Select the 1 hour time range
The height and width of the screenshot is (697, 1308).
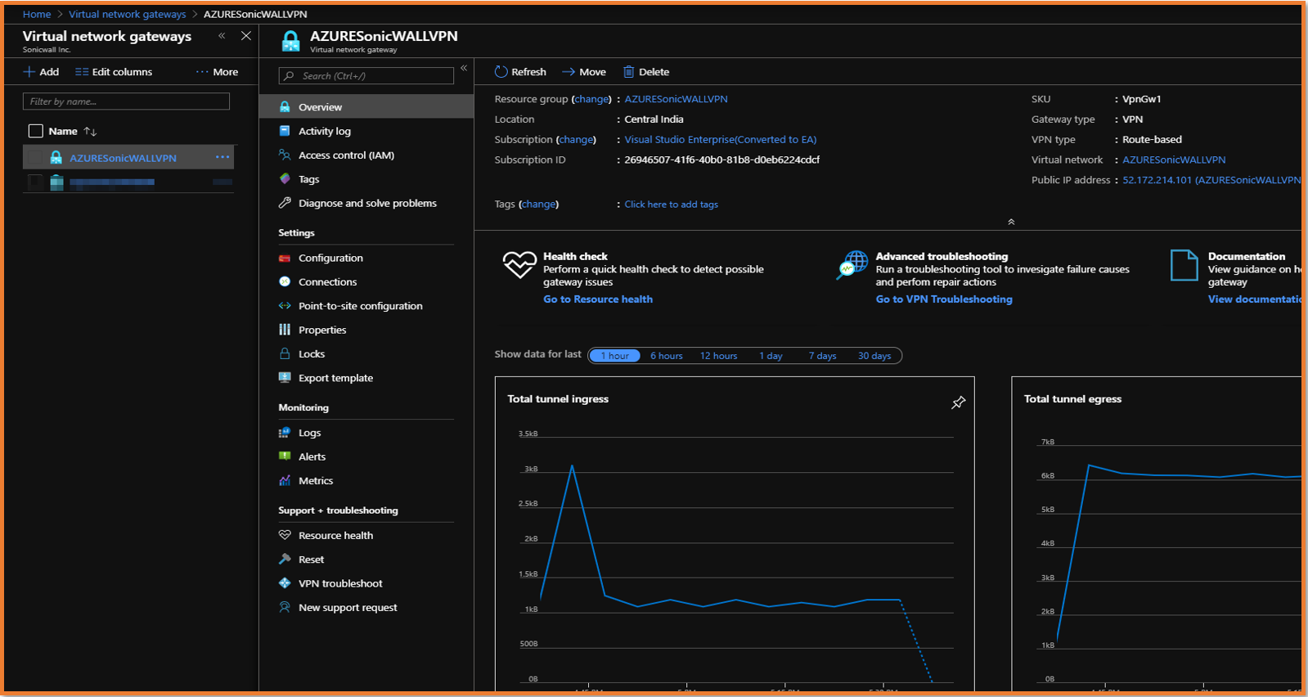point(615,356)
